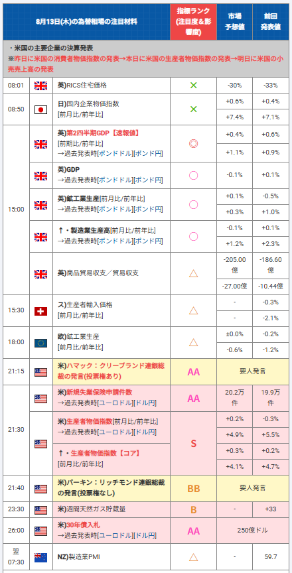292x573 pixels.
Task: Click the S rank for 生産者物価指数
Action: point(193,443)
